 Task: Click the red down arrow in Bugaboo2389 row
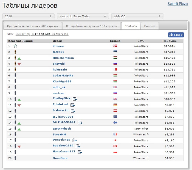[19, 147]
